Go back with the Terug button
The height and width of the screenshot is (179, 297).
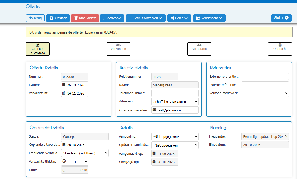tap(35, 18)
